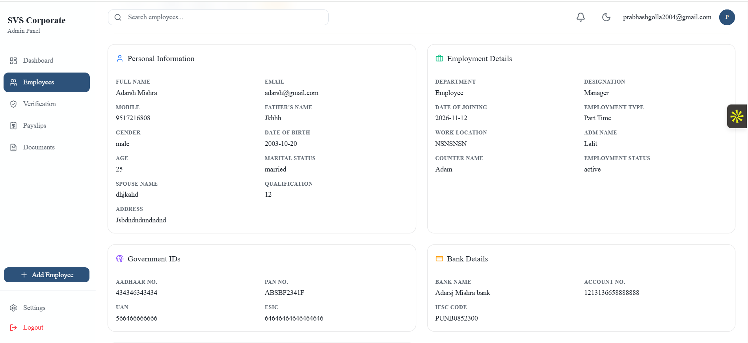Open the Documents section
The height and width of the screenshot is (343, 748).
coord(47,147)
